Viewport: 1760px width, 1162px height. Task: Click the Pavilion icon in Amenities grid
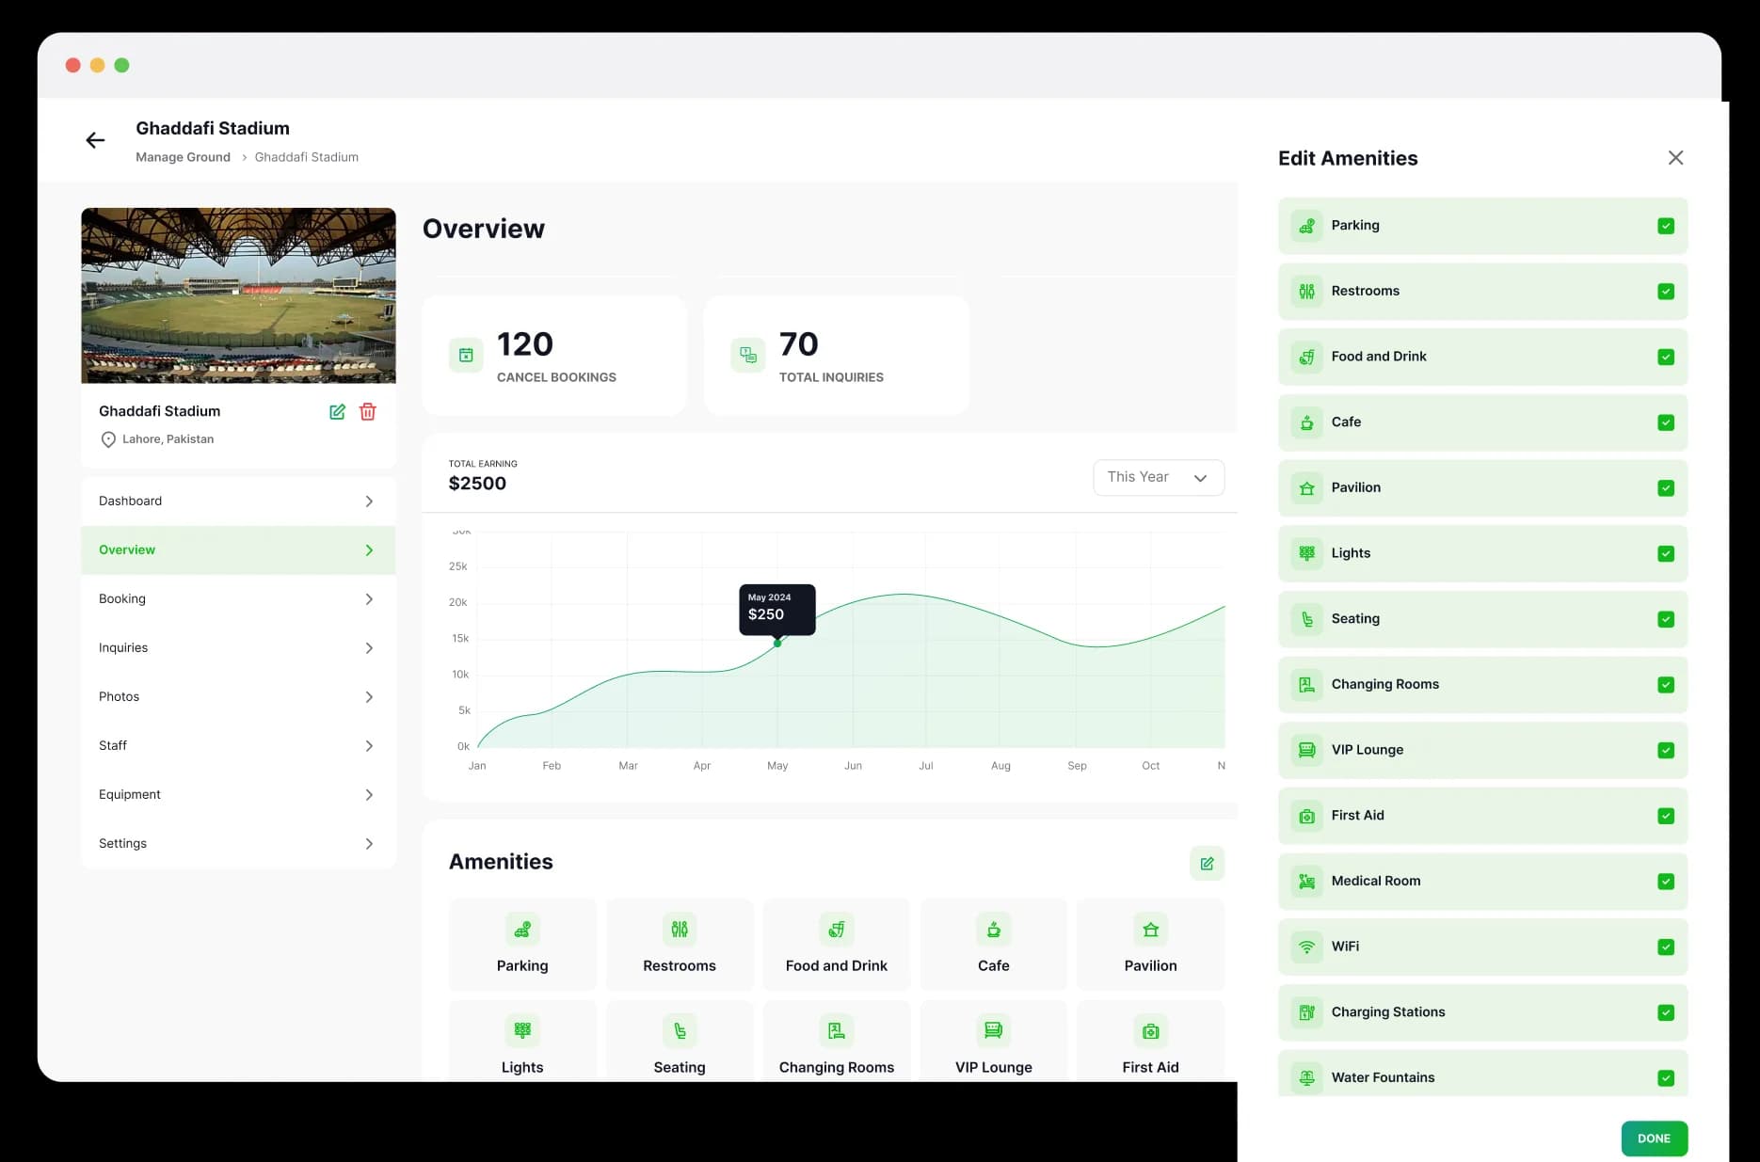[x=1150, y=931]
